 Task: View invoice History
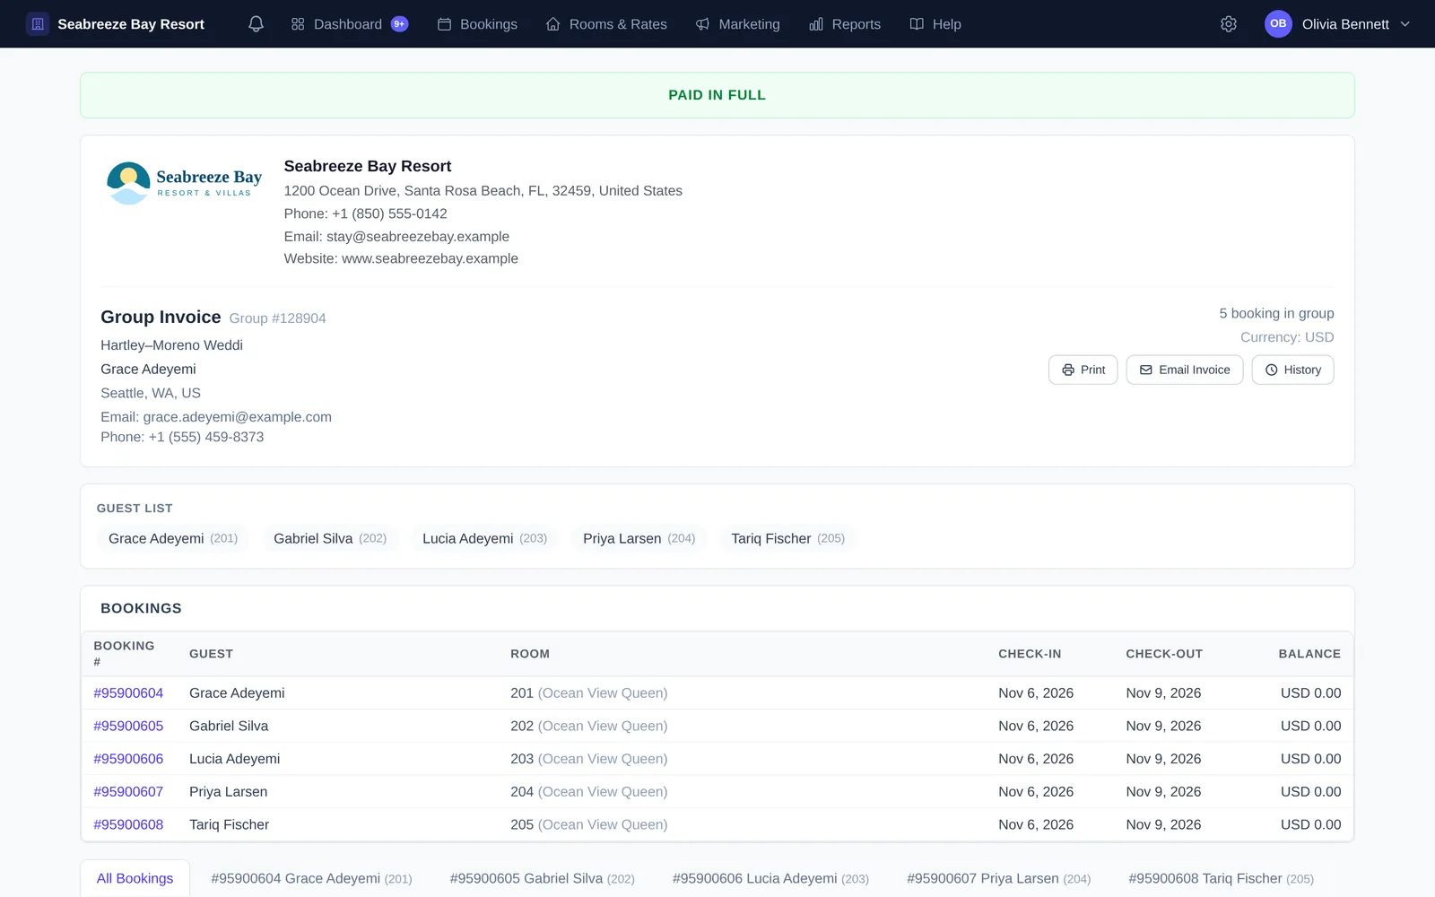[1292, 370]
